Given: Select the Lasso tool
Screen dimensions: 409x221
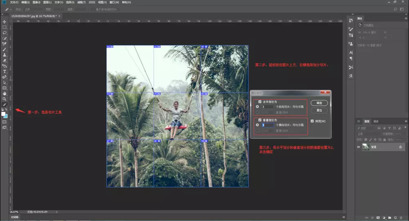Looking at the screenshot, I should [x=4, y=33].
